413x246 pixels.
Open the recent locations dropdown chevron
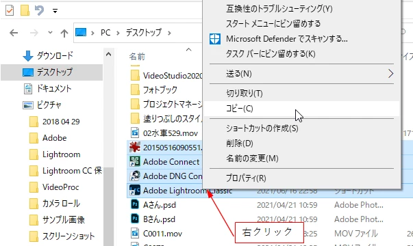pyautogui.click(x=50, y=33)
